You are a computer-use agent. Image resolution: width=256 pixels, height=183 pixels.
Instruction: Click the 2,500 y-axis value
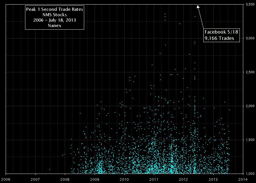(250, 72)
